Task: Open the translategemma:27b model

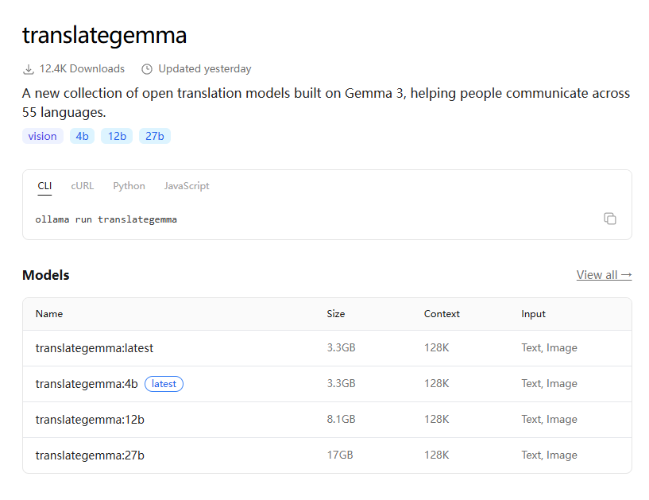Action: pyautogui.click(x=90, y=455)
